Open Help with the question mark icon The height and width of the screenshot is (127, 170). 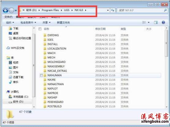coord(163,23)
